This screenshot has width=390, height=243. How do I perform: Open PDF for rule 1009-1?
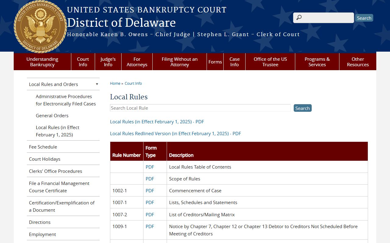click(x=150, y=226)
